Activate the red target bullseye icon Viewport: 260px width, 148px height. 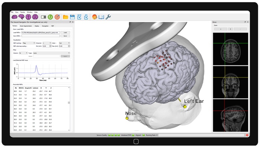(x=57, y=17)
